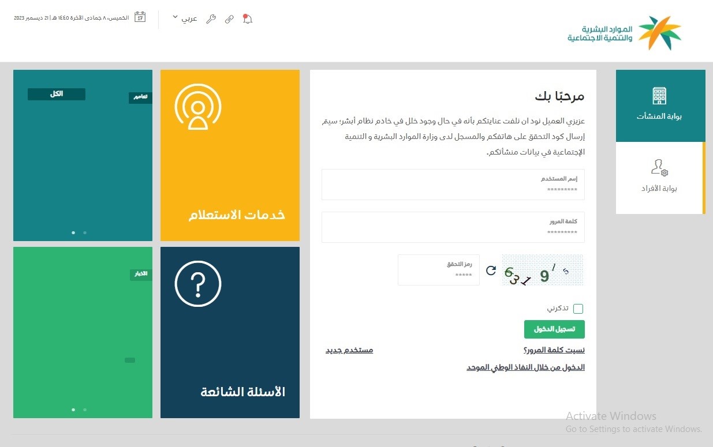Click the question mark icon on the navy tile
The width and height of the screenshot is (713, 447).
198,283
